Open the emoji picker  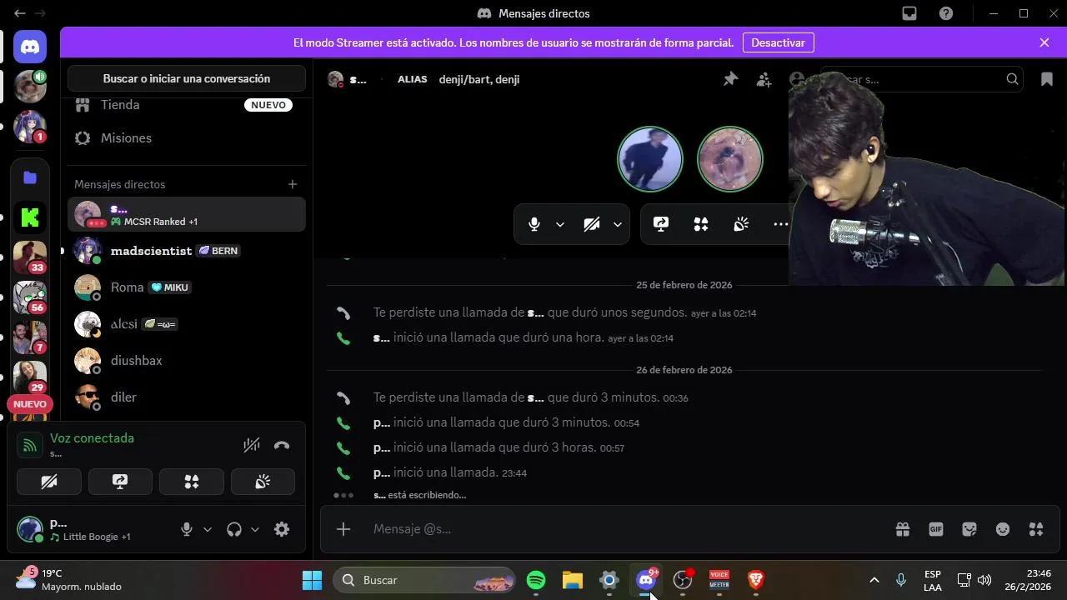[x=1003, y=529]
